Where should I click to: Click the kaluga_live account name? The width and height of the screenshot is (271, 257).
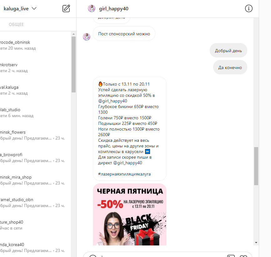pyautogui.click(x=16, y=9)
